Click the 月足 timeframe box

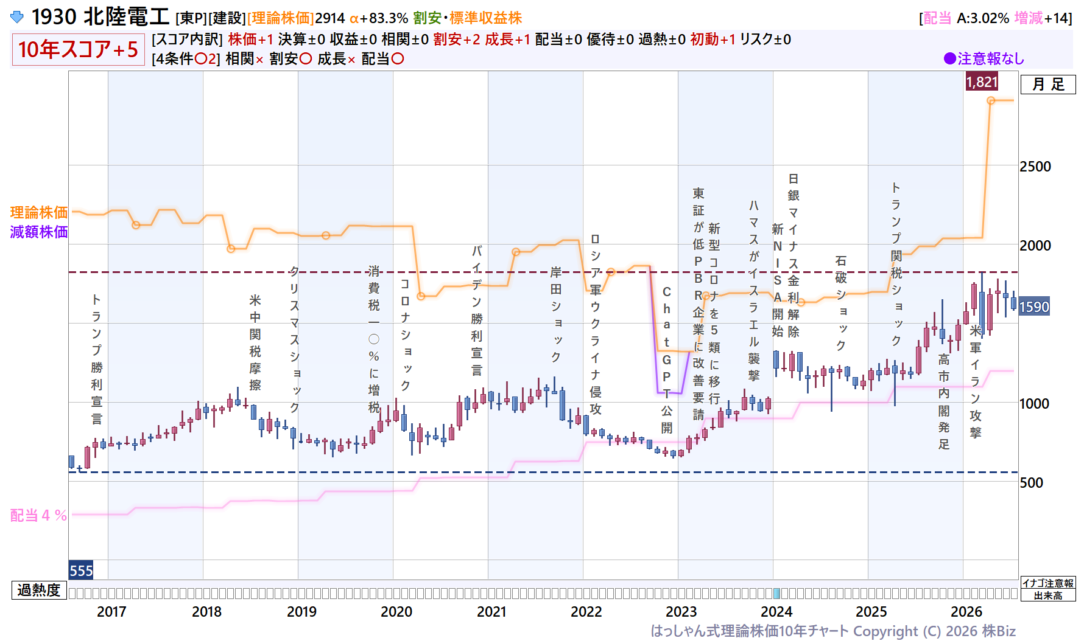pos(1048,85)
